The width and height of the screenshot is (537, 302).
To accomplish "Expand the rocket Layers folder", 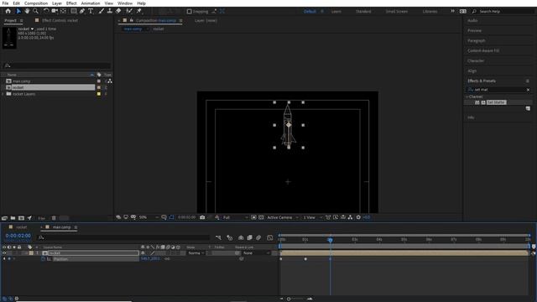I will 3,94.
